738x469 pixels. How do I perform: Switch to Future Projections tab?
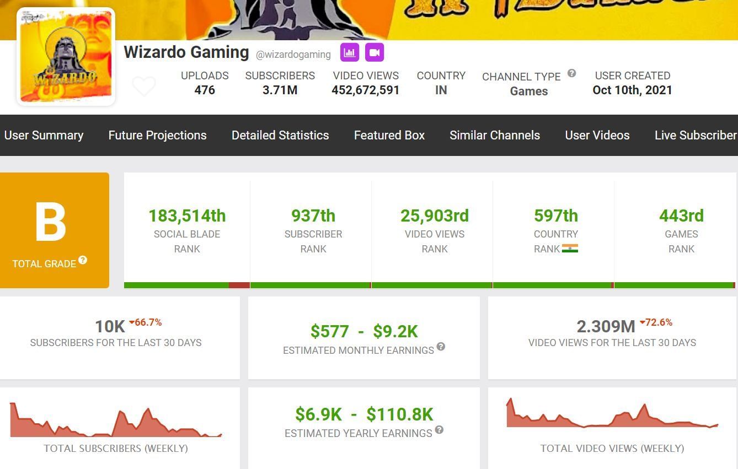click(x=157, y=135)
